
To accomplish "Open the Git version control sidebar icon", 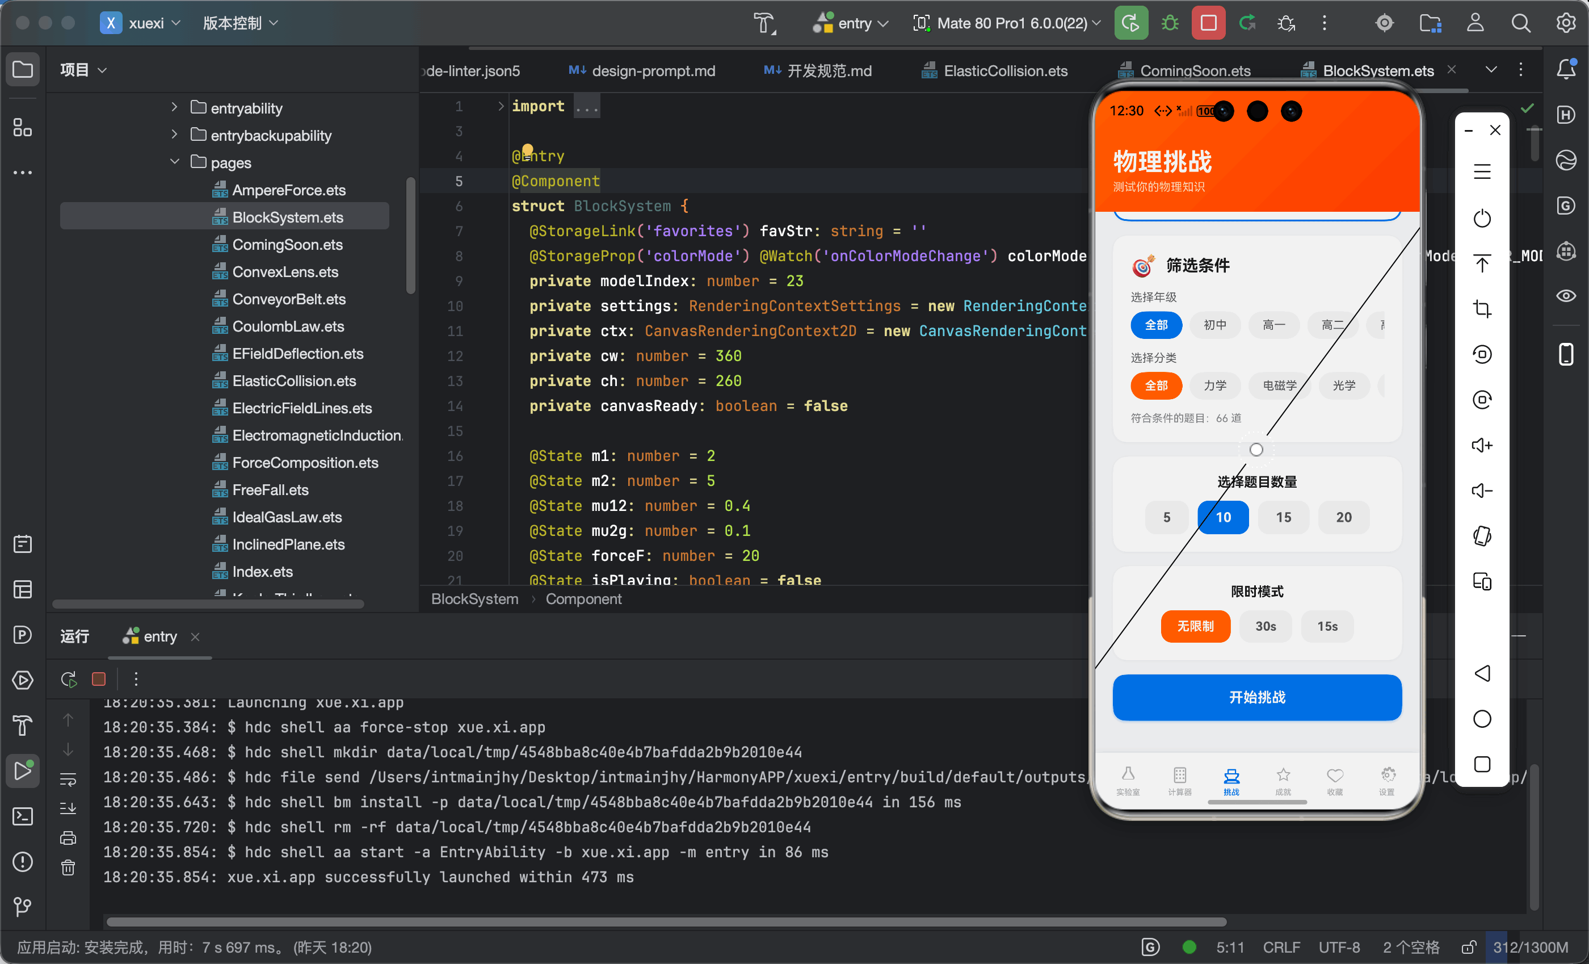I will (x=23, y=907).
